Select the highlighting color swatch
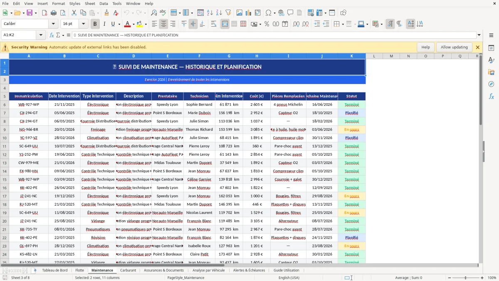Screen dimensions: 499x281 [139, 24]
